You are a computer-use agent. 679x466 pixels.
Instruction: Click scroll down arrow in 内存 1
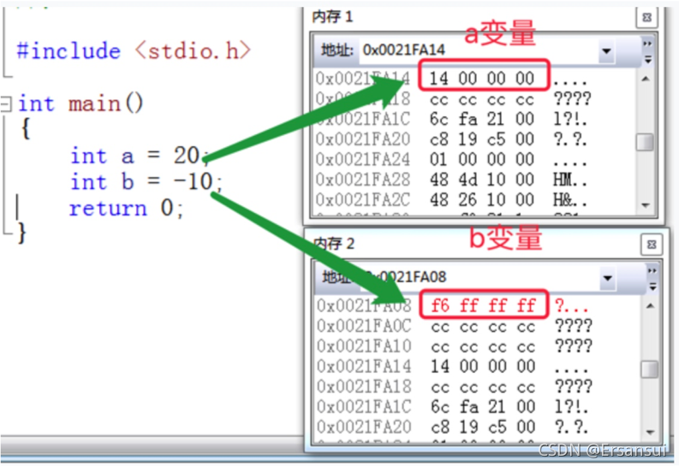646,205
